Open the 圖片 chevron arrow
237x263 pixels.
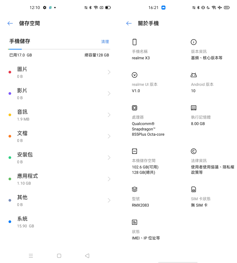(109, 72)
